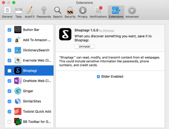Select the Ginger extension name
Image resolution: width=169 pixels, height=129 pixels.
[x=28, y=91]
